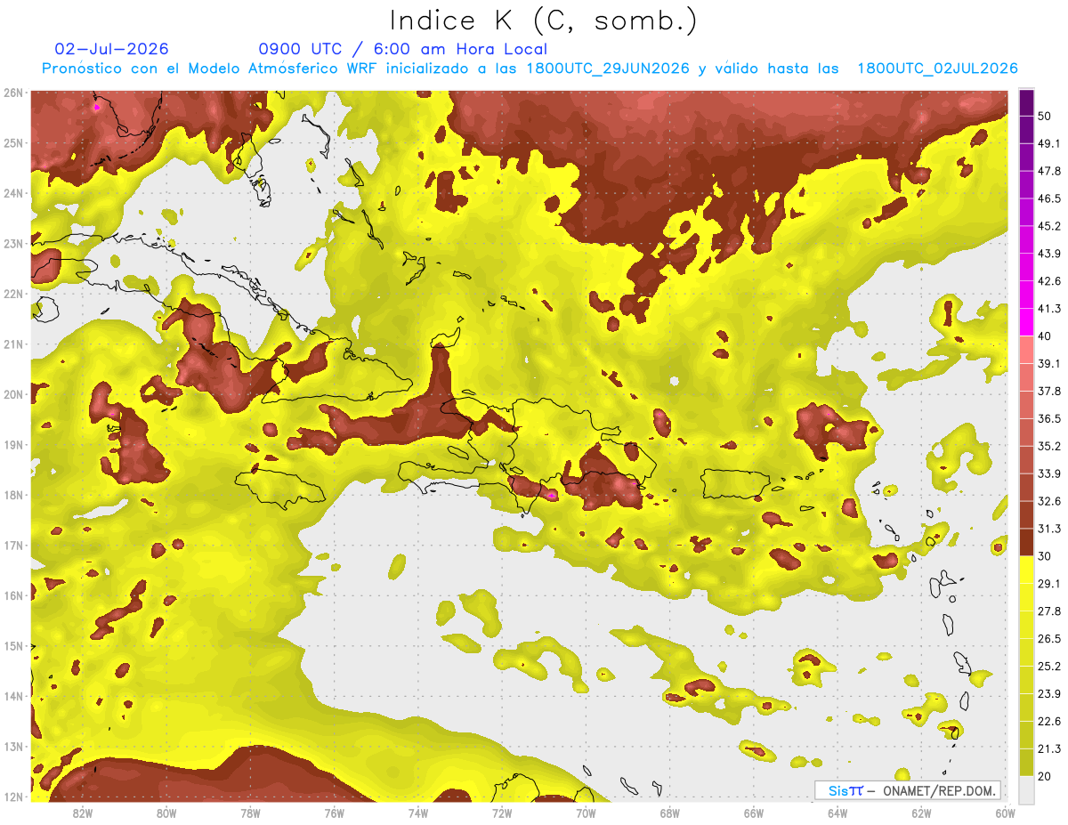Click latitude label "24N"

[13, 193]
